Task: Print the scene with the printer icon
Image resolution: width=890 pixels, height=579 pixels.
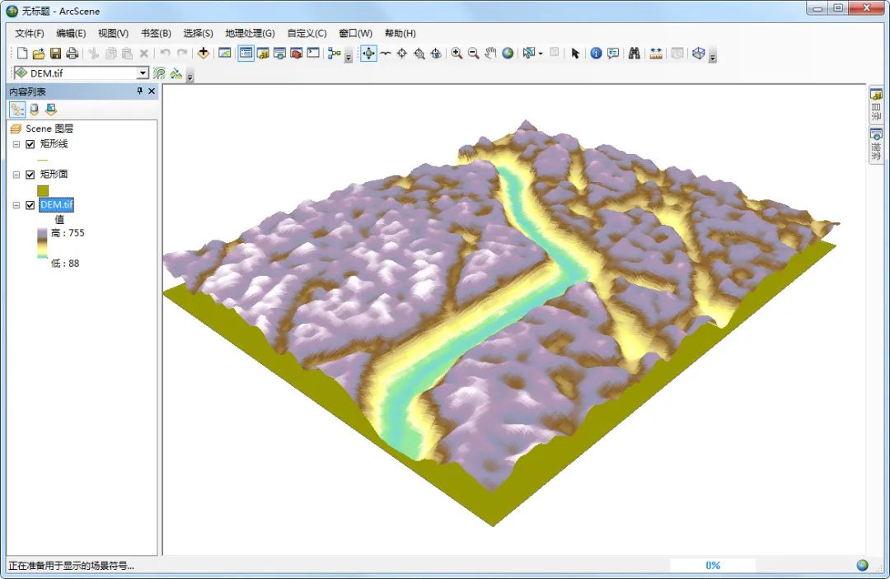Action: (72, 54)
